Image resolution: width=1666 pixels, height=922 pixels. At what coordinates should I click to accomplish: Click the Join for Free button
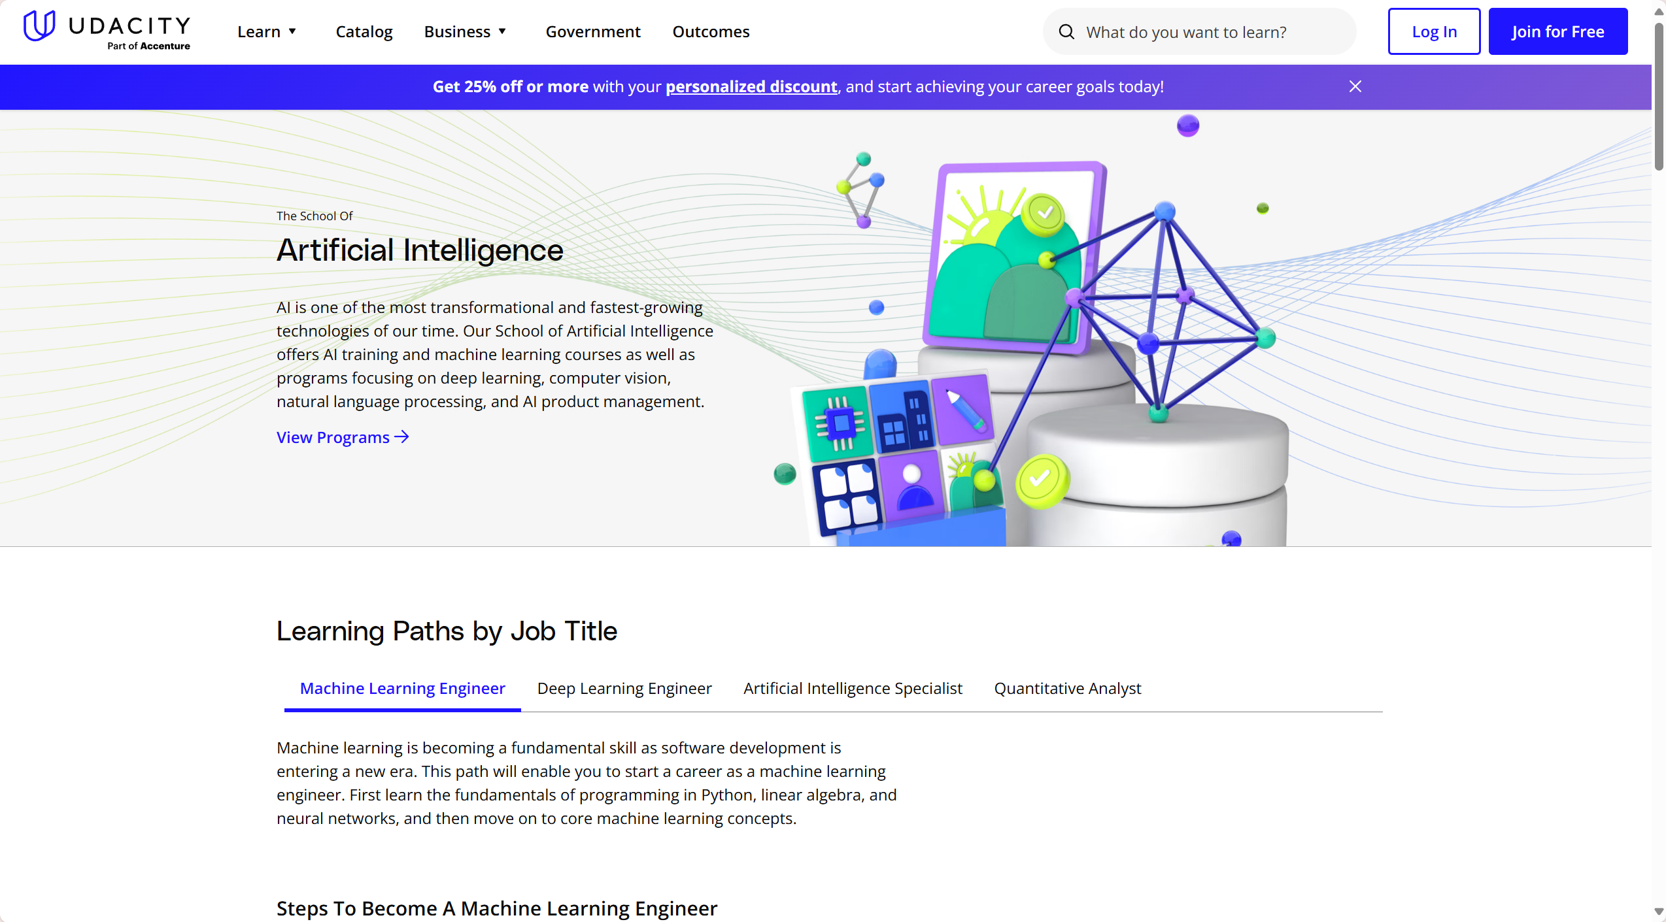coord(1558,31)
